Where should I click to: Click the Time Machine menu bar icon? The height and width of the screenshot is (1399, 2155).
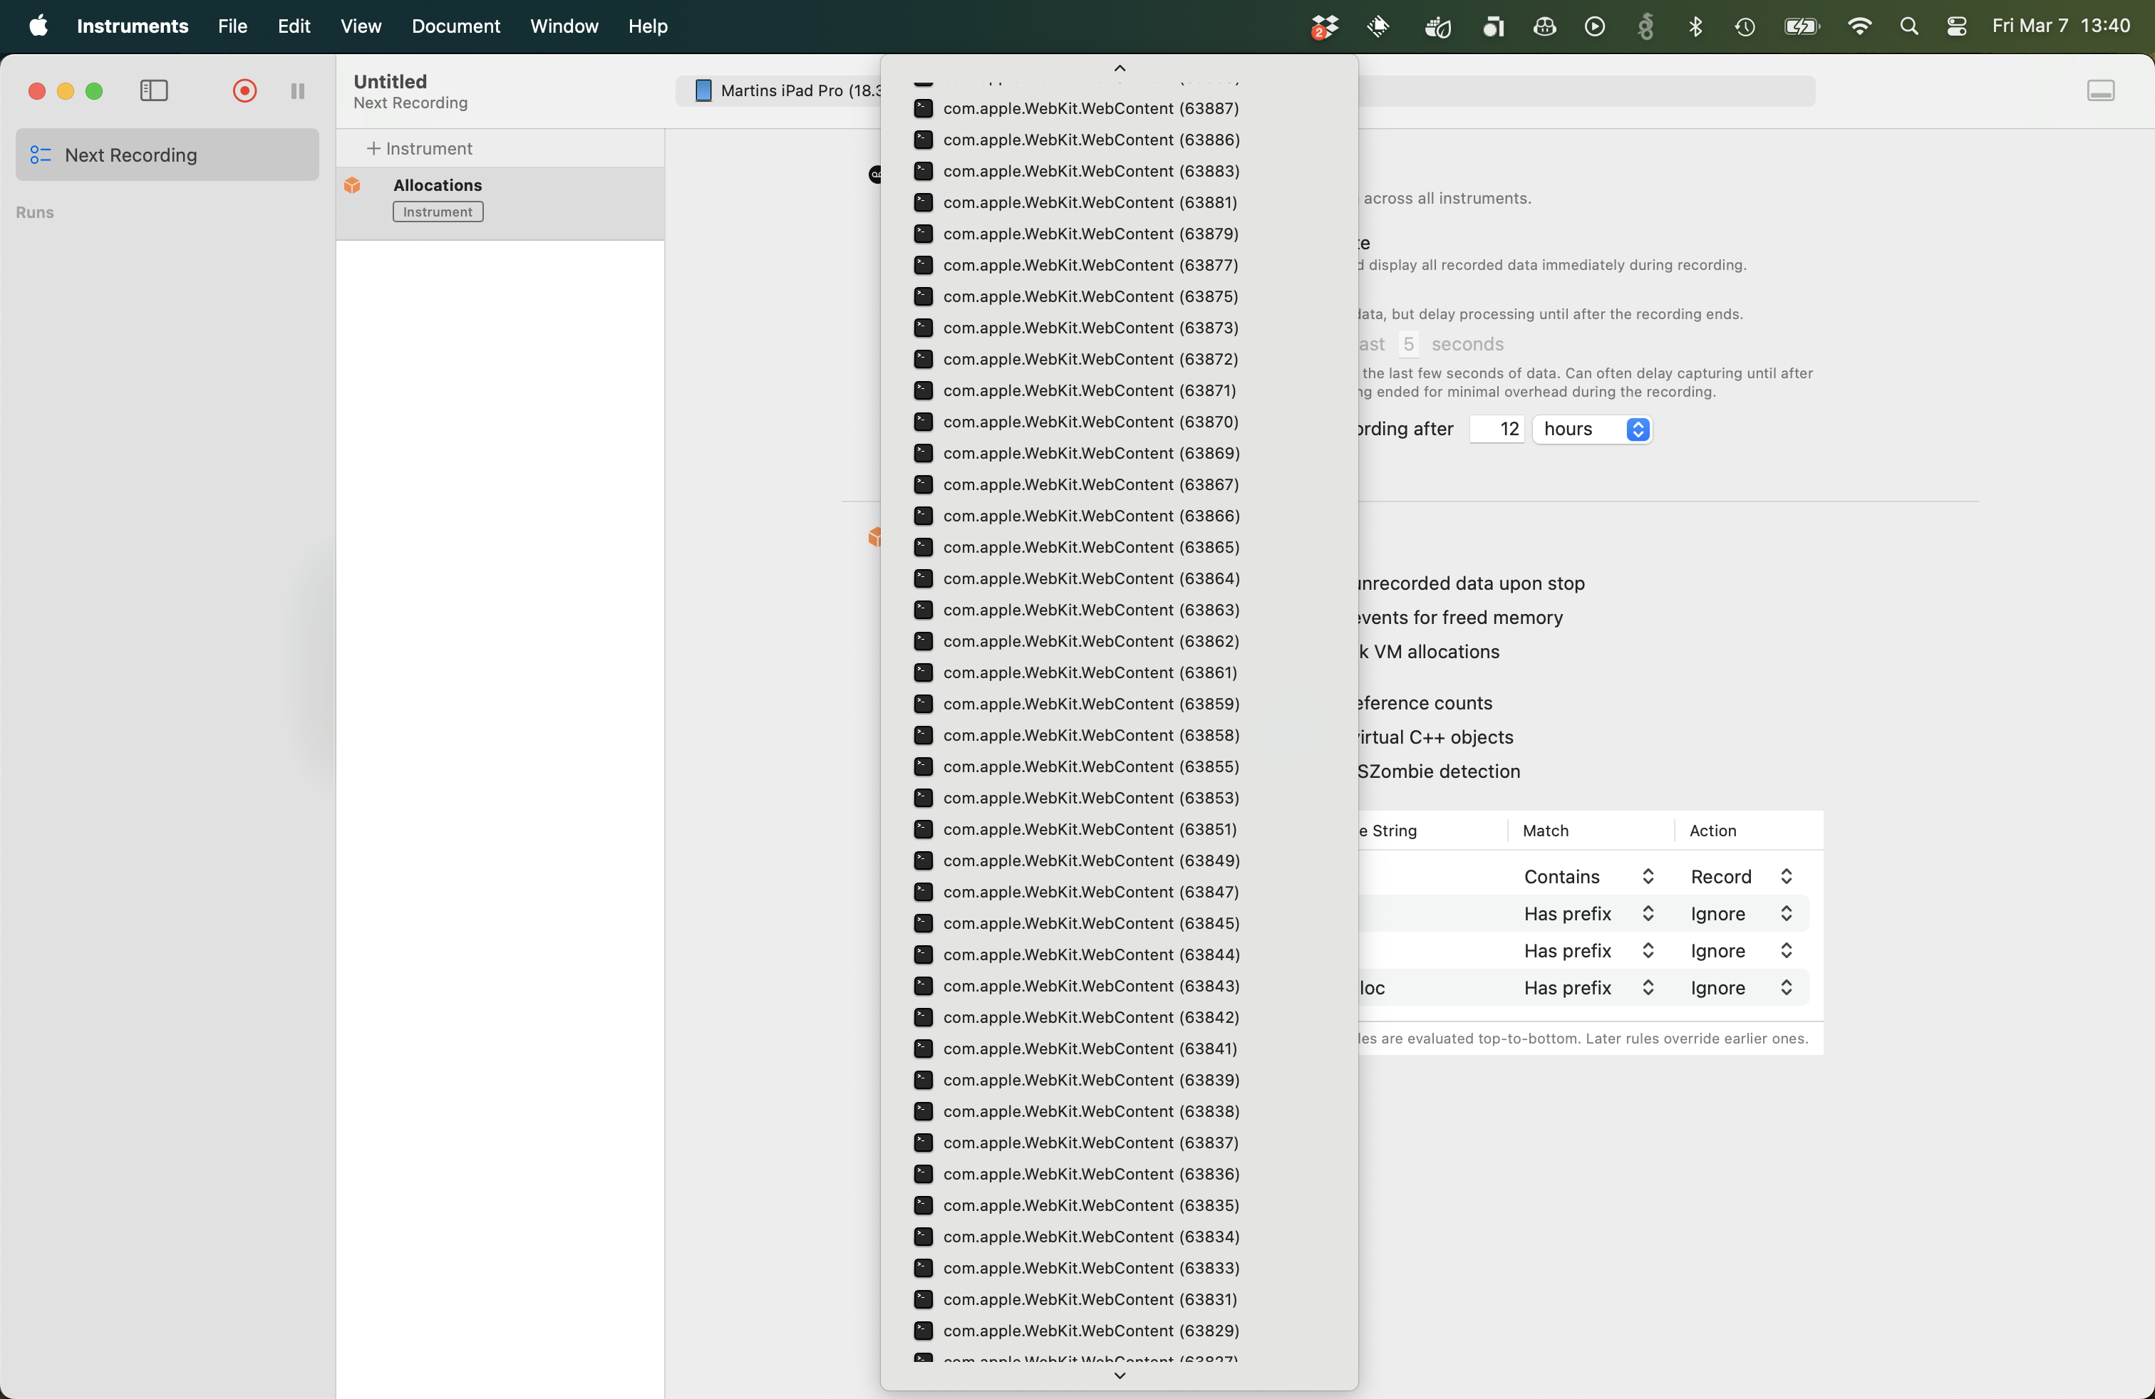point(1745,26)
